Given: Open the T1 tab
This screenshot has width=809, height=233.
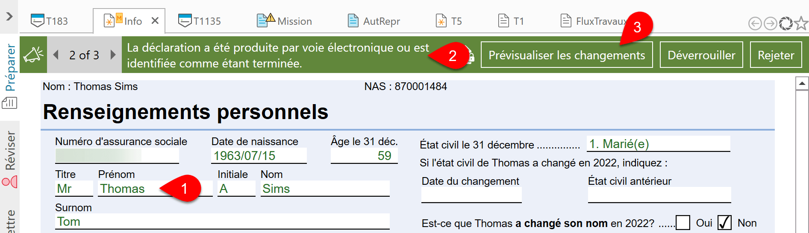Looking at the screenshot, I should pos(511,21).
